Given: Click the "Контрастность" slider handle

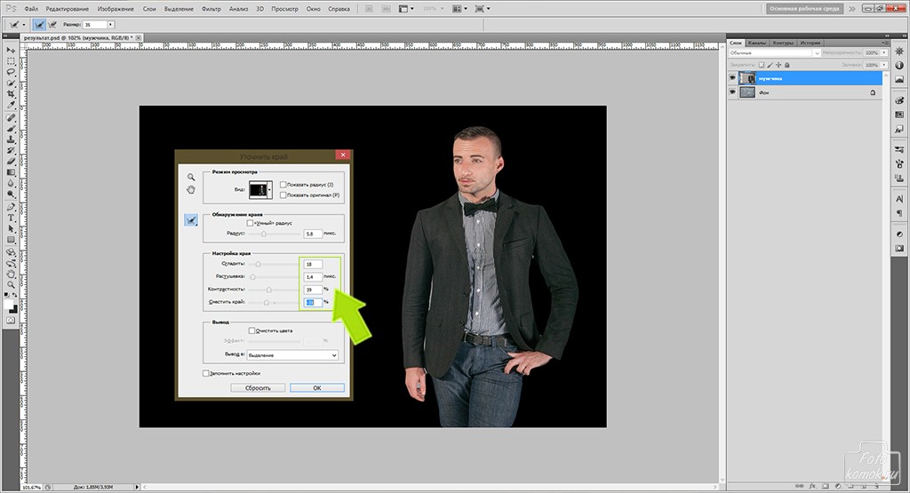Looking at the screenshot, I should (270, 290).
